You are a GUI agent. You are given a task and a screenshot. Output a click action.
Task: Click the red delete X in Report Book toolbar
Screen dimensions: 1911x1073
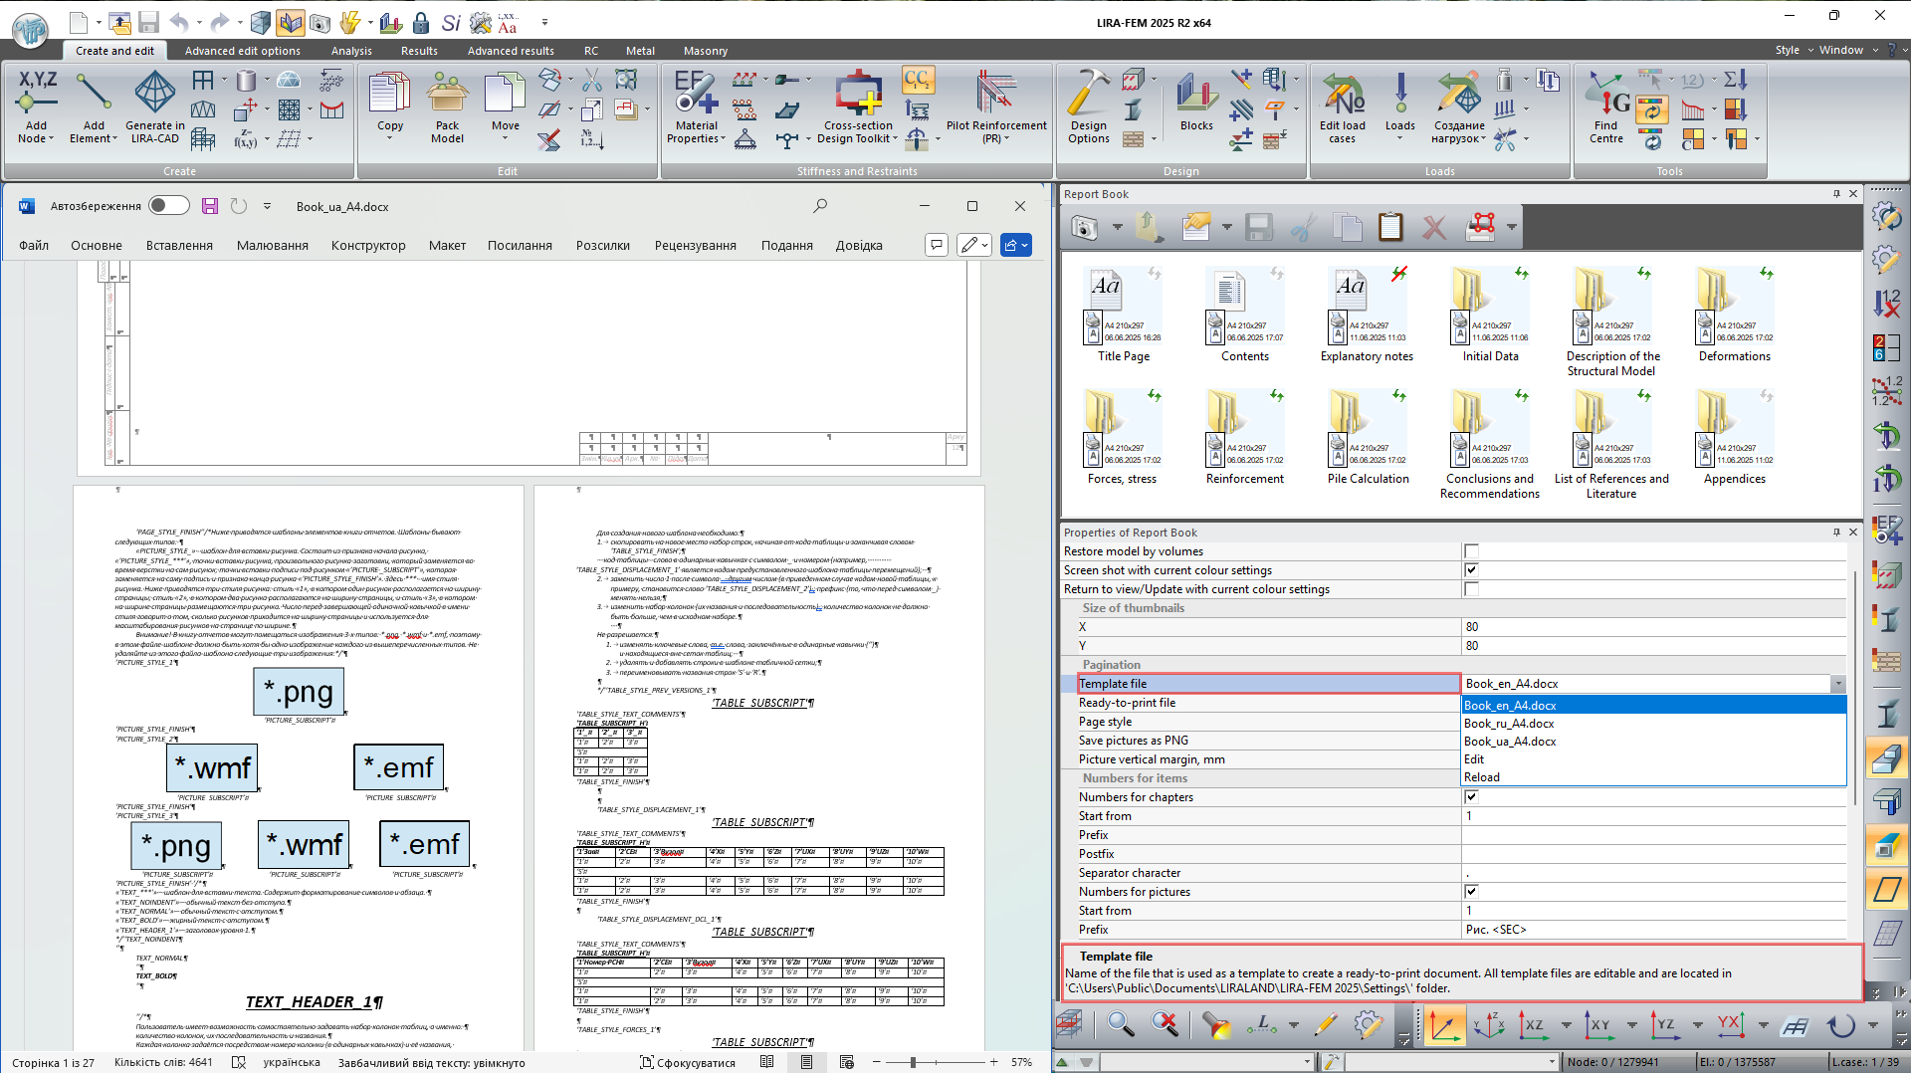1433,228
